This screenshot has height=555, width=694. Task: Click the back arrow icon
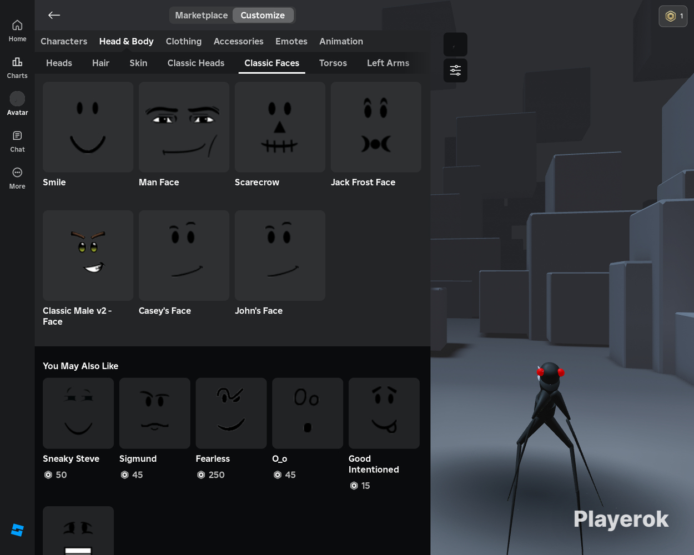click(x=54, y=15)
